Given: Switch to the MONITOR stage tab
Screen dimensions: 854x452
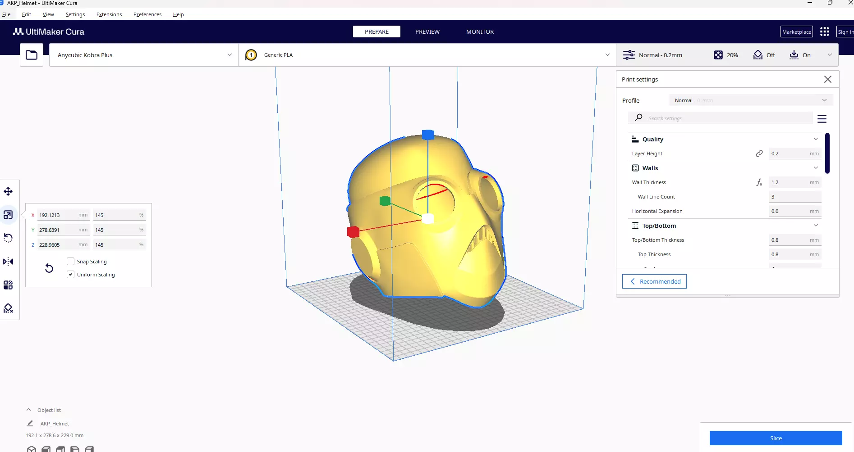Looking at the screenshot, I should tap(480, 32).
